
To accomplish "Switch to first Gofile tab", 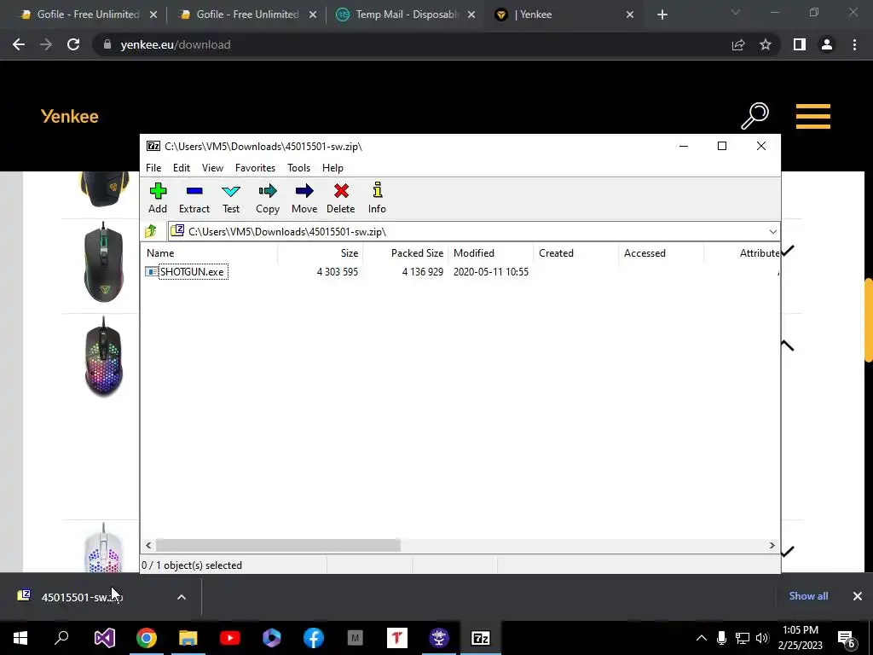I will tap(88, 14).
